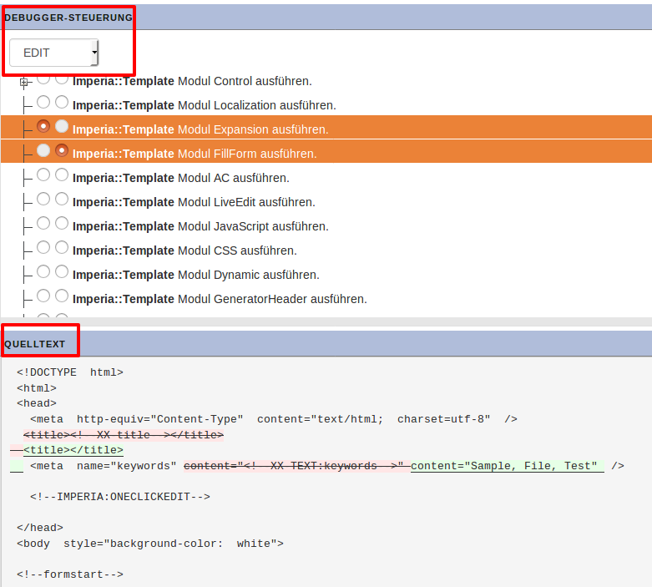Screen dimensions: 652x587
Task: Select first radio button of GeneratorHeader row
Action: coord(43,296)
